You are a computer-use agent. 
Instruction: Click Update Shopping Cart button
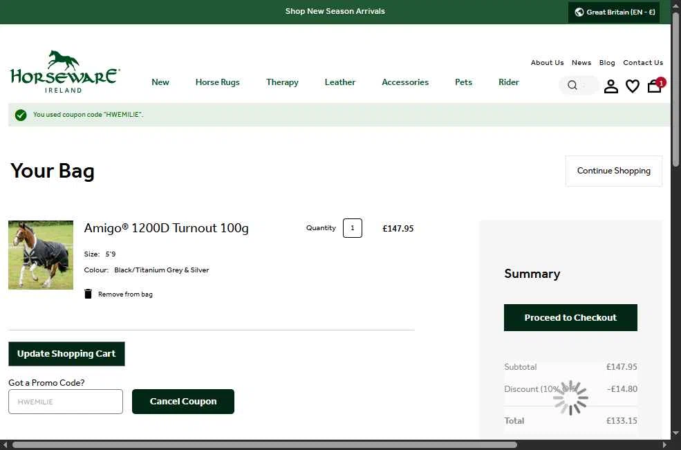[66, 354]
